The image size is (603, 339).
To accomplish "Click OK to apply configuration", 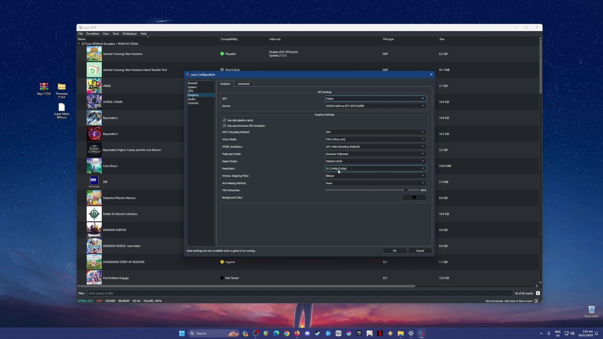I will tap(394, 250).
